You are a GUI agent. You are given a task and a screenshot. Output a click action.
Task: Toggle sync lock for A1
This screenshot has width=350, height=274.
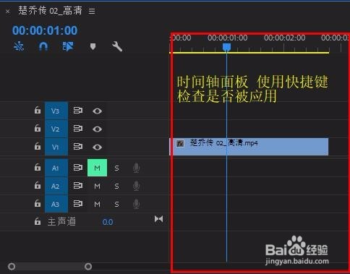(x=78, y=168)
